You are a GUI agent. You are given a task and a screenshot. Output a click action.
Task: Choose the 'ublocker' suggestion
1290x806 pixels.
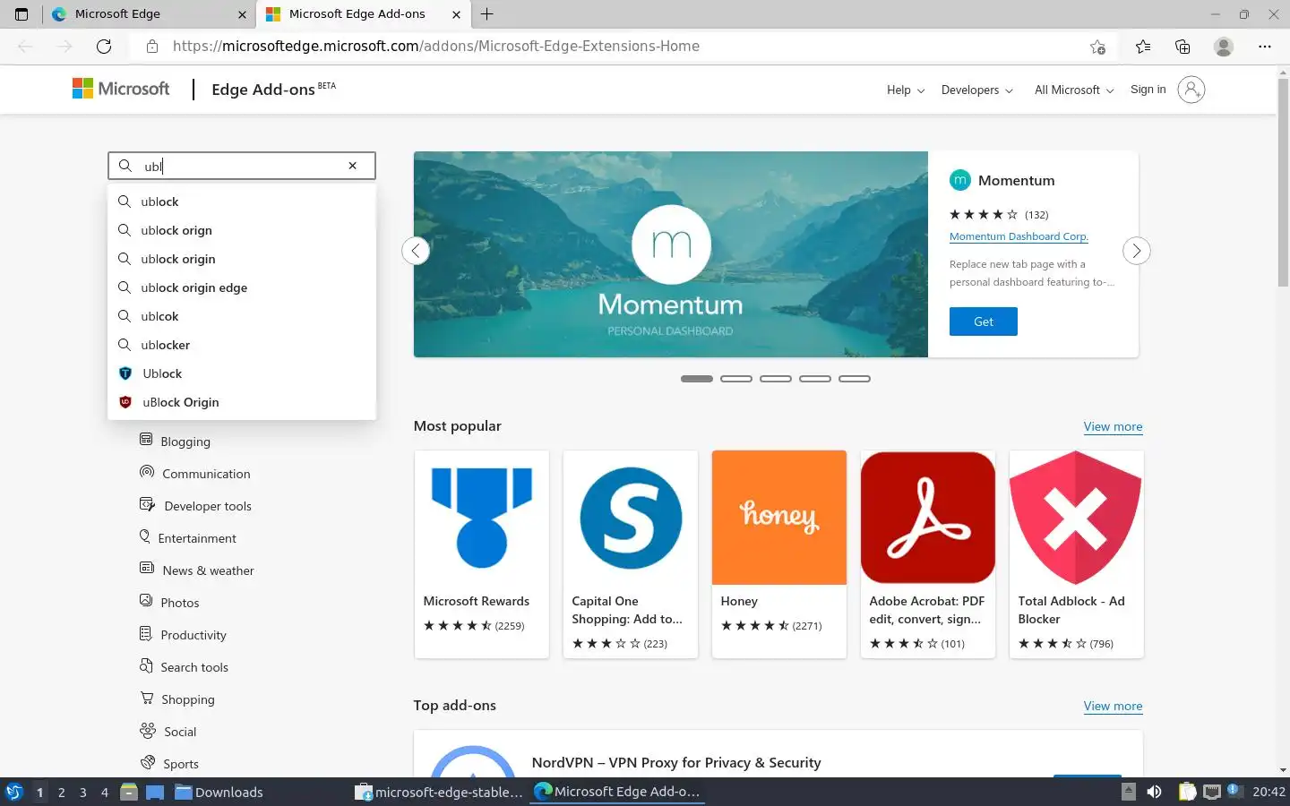[x=242, y=345]
